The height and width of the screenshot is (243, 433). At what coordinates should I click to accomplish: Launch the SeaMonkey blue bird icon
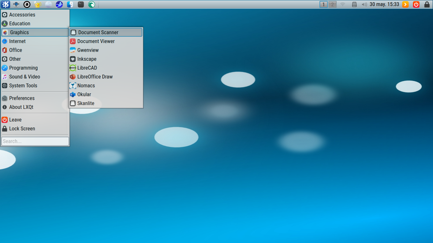(59, 4)
